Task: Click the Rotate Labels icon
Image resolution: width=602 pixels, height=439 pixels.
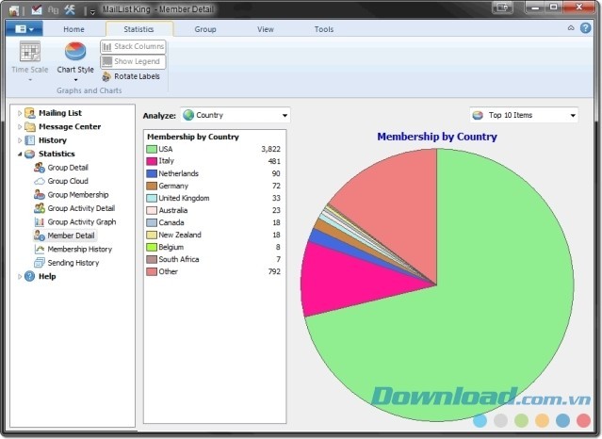Action: point(106,76)
